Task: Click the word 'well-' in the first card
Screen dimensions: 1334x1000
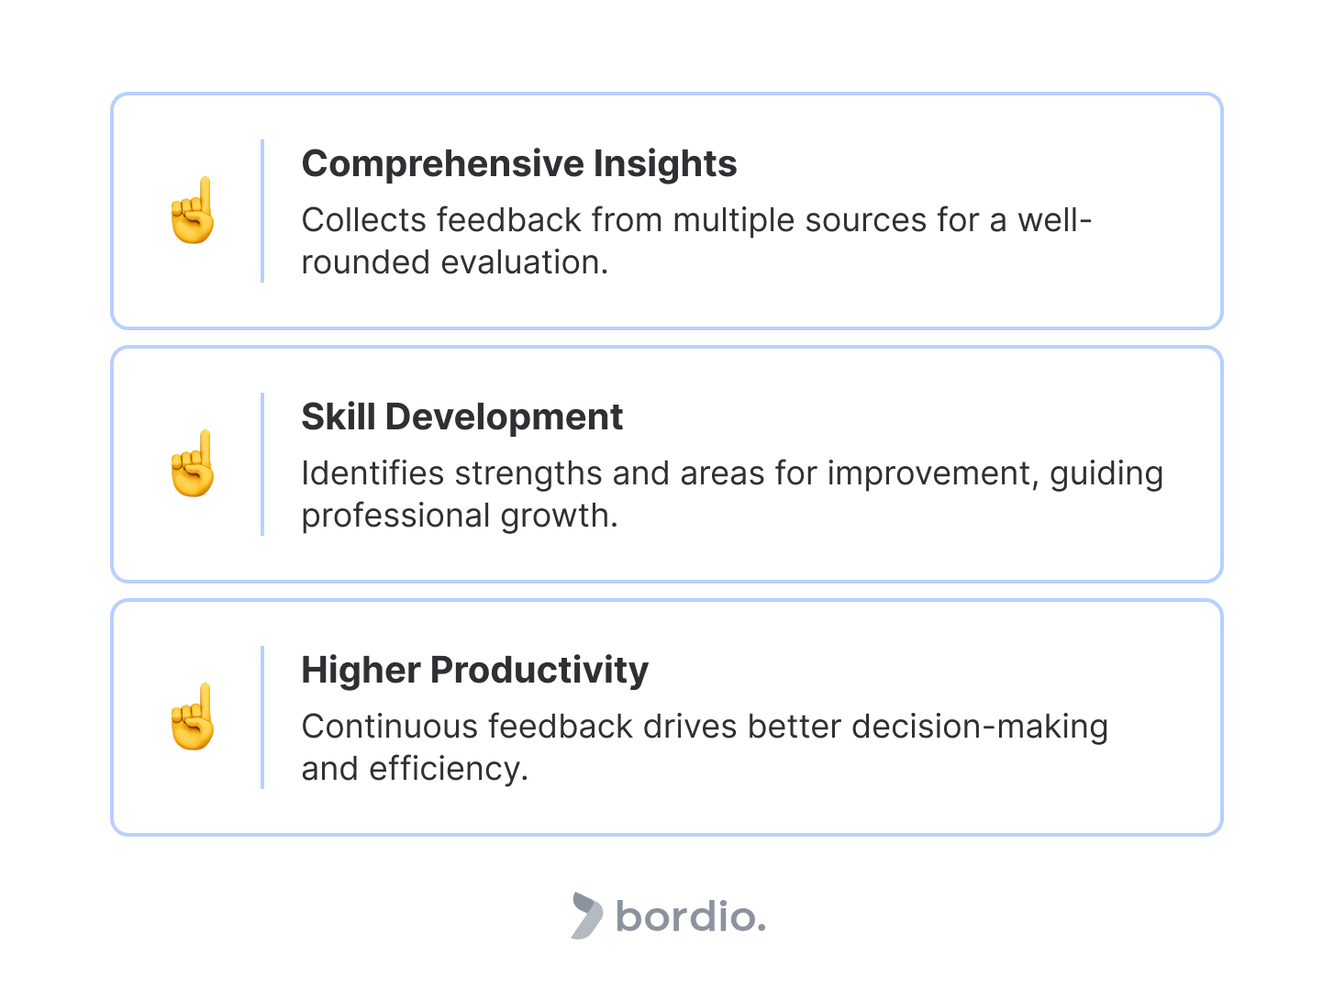Action: (x=1054, y=220)
